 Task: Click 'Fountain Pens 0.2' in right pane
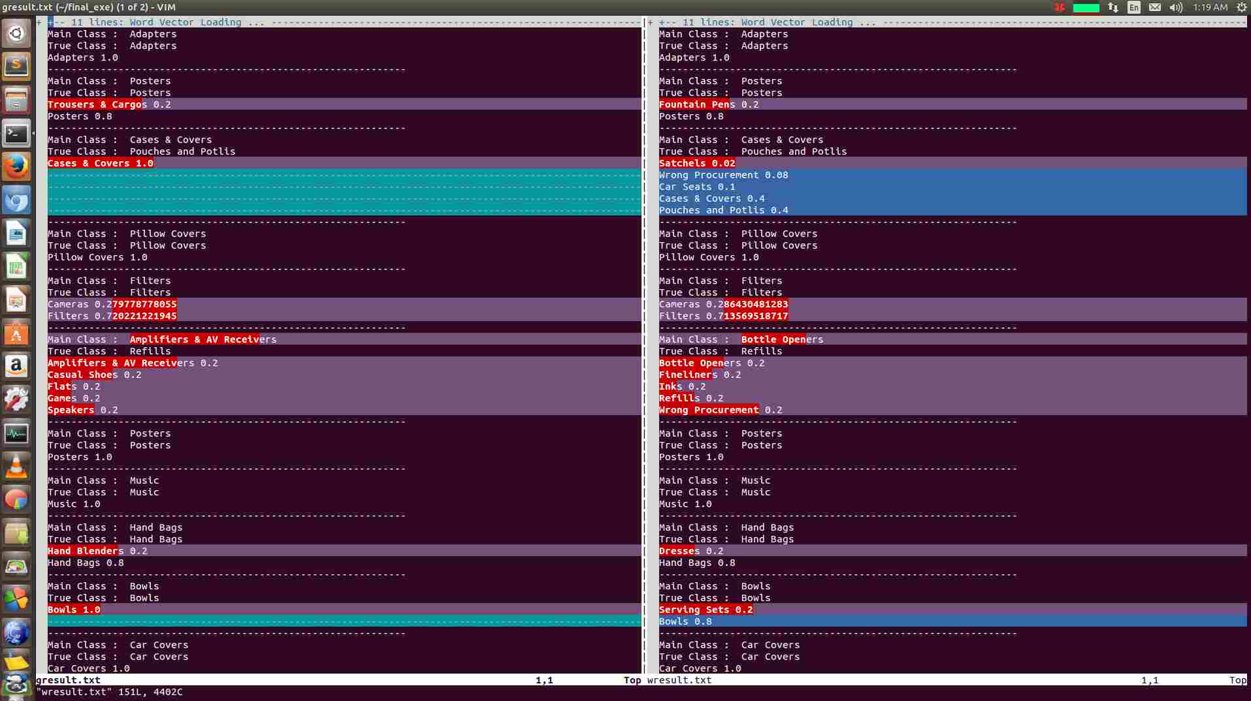click(709, 104)
